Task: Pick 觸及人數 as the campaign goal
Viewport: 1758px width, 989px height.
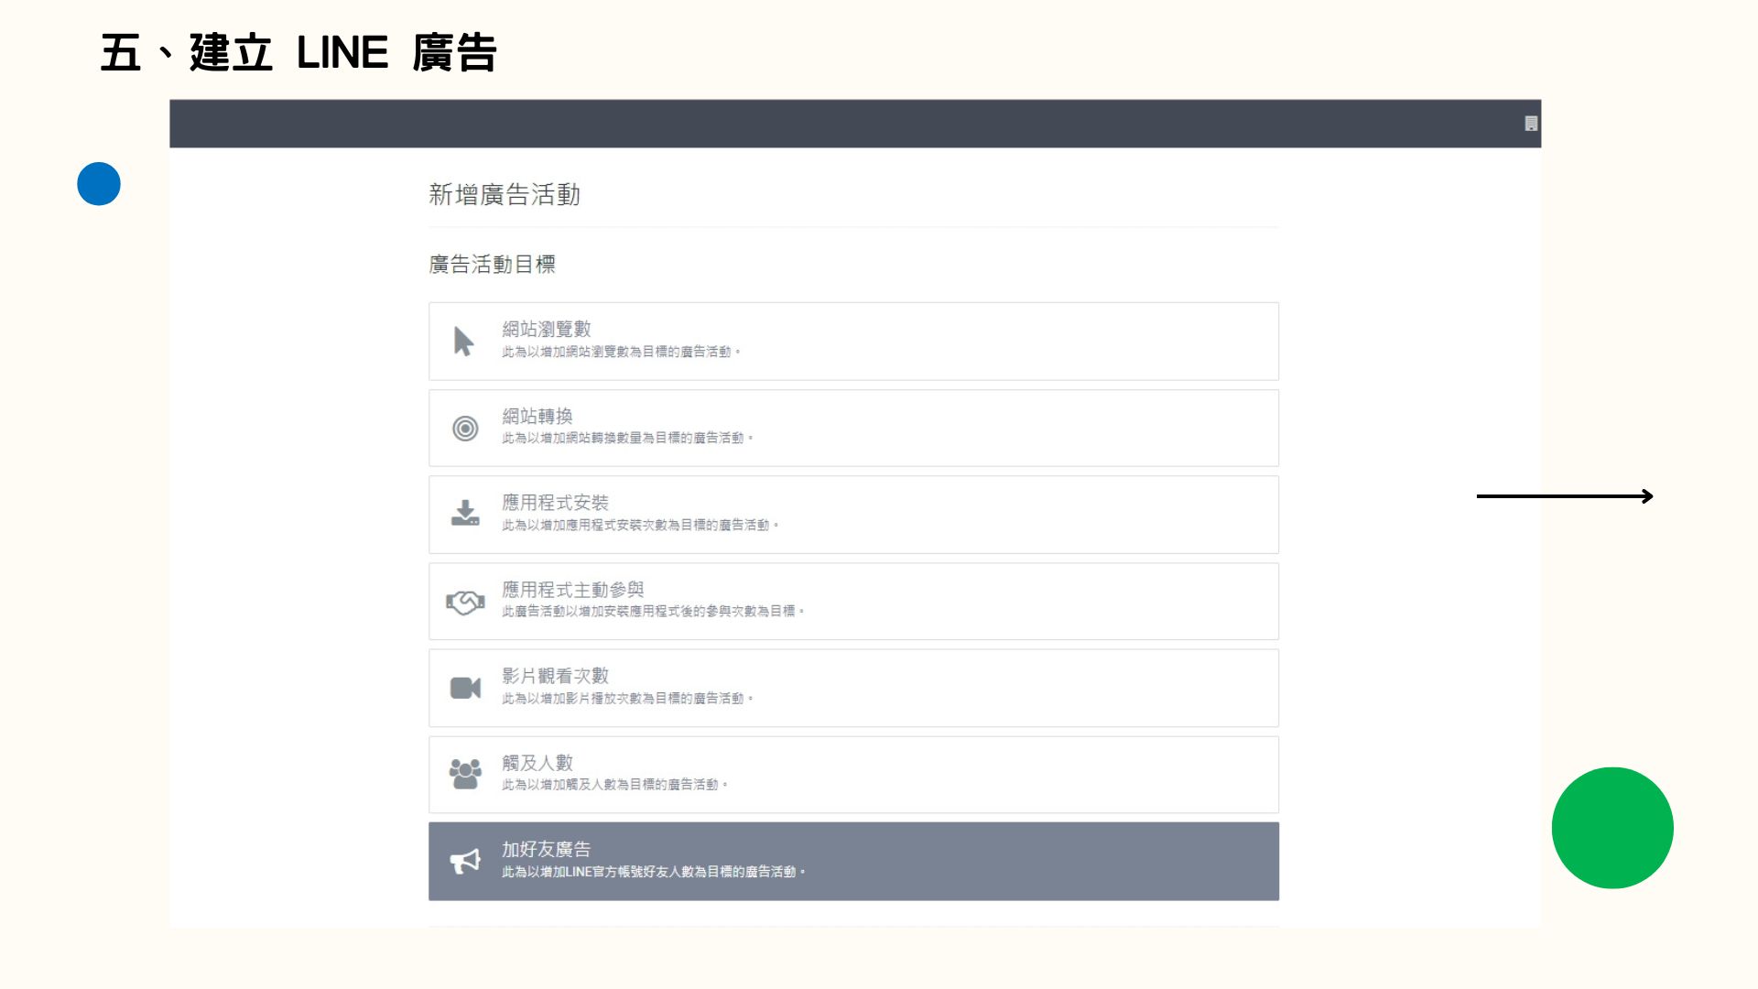Action: pyautogui.click(x=537, y=763)
